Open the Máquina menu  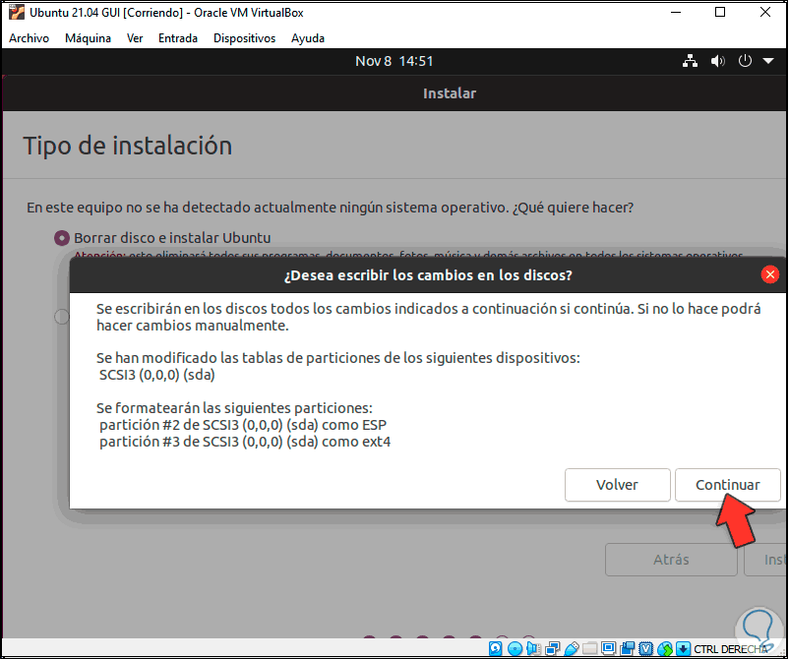pos(88,38)
